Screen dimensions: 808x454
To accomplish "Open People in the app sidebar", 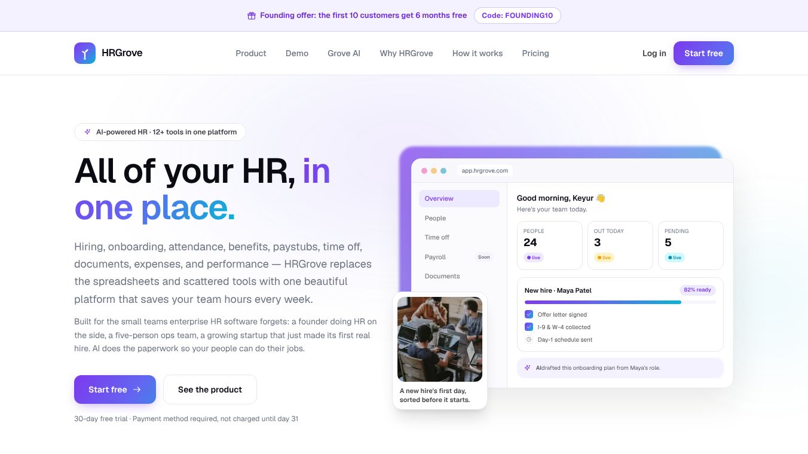I will point(459,218).
